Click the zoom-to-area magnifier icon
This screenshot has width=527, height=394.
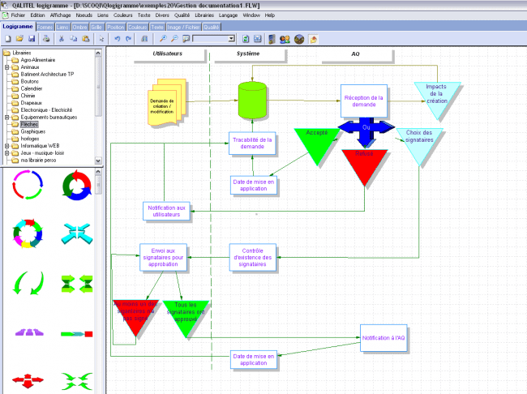pos(186,39)
